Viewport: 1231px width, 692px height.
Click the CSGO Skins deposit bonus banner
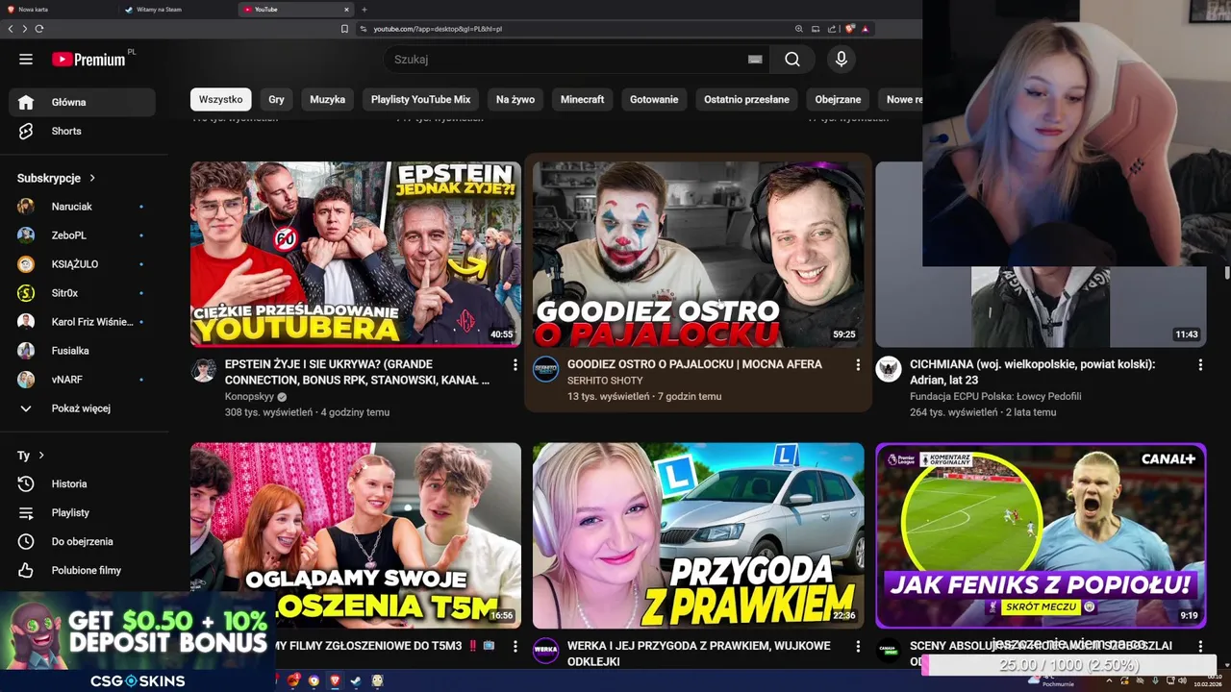(138, 642)
